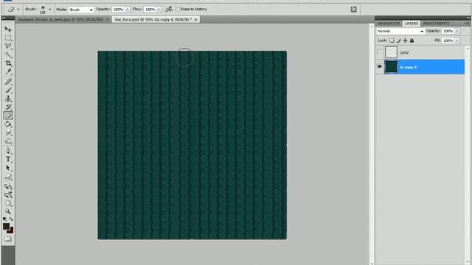Open the options bar Opacity slider arrow

(128, 10)
